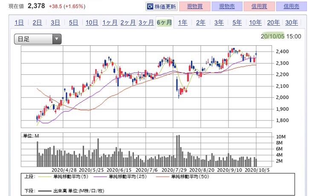Click the 株価更新 button
310x196 pixels.
point(162,6)
